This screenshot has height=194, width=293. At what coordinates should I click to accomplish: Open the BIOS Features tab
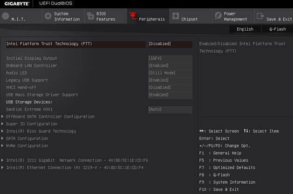pos(105,16)
